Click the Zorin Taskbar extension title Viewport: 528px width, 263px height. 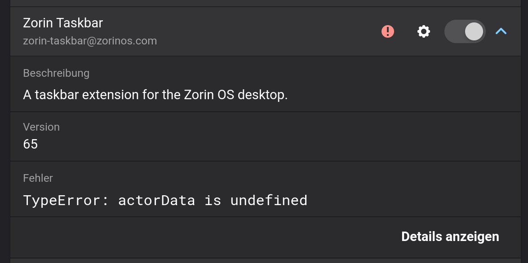pos(63,22)
